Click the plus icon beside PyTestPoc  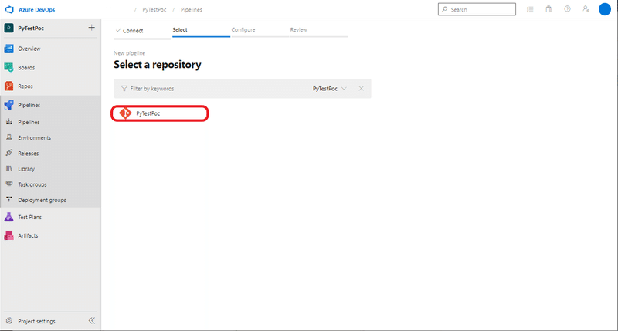91,28
